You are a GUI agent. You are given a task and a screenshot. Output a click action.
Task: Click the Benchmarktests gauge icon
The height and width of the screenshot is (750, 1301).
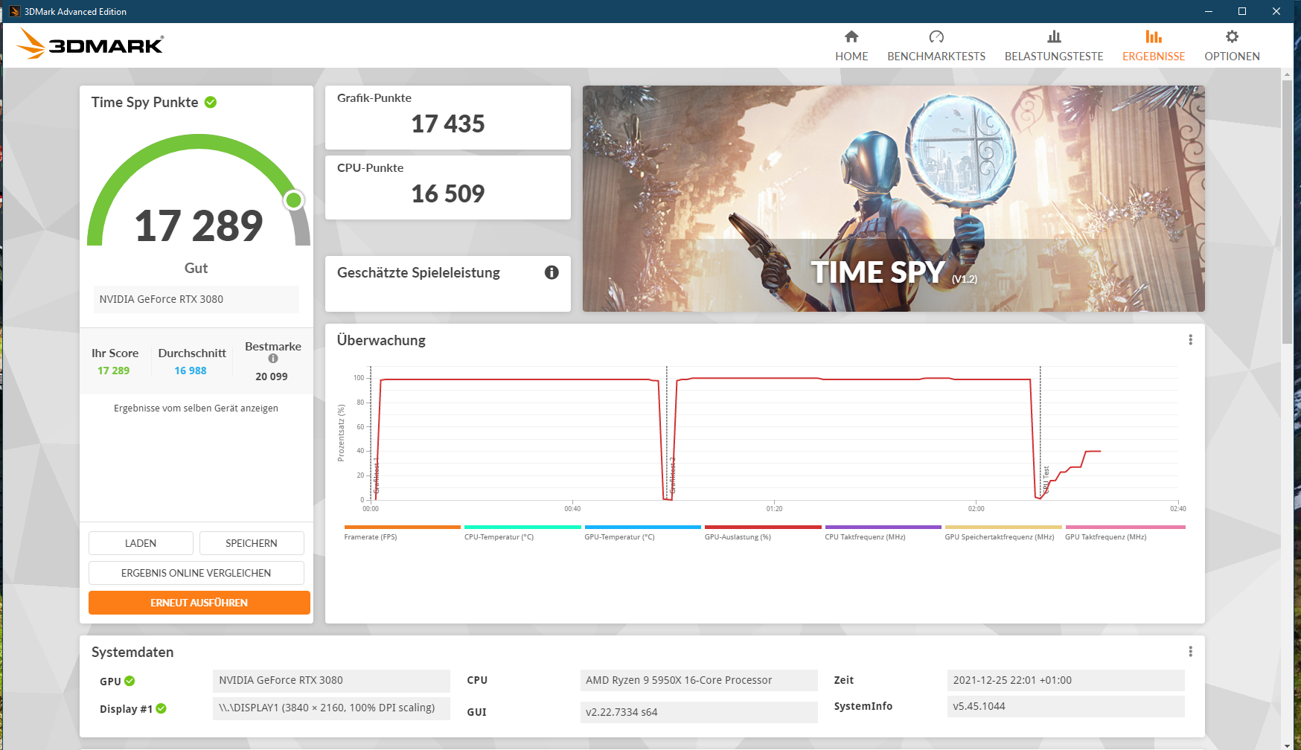click(936, 36)
